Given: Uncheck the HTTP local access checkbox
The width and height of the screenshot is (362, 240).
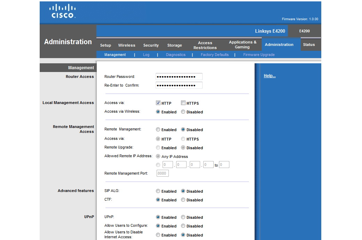Looking at the screenshot, I should click(x=158, y=103).
